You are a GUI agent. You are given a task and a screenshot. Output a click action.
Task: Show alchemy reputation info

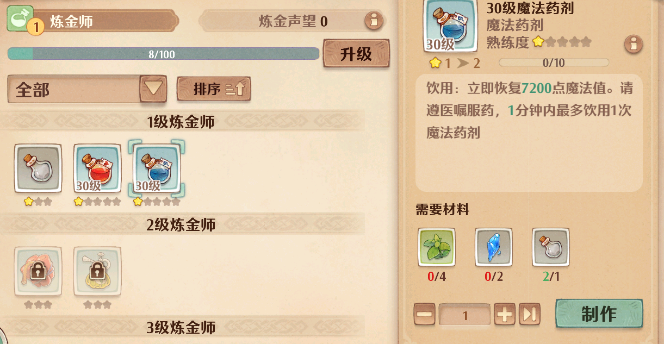374,21
